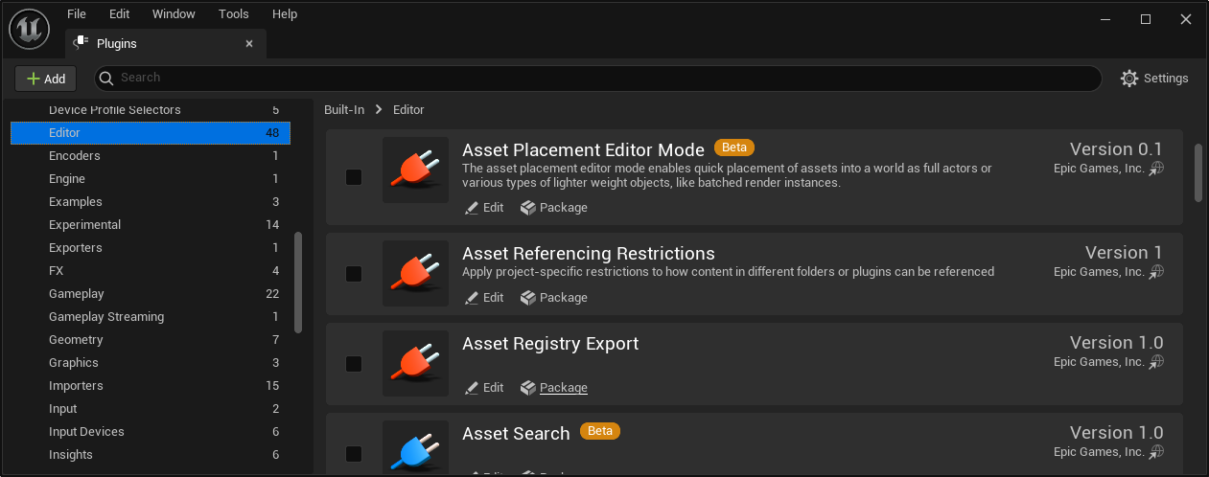1209x477 pixels.
Task: Select the Geometry category
Action: (x=151, y=340)
